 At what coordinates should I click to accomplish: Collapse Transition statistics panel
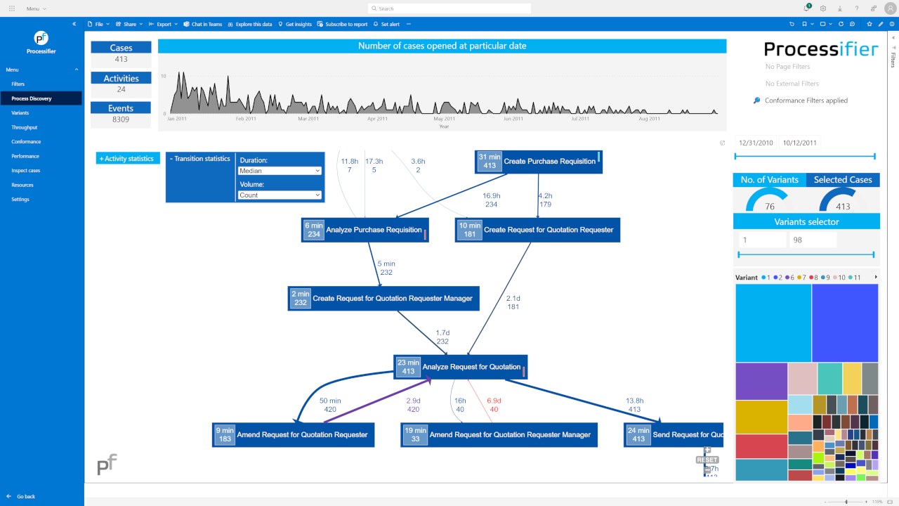point(200,159)
